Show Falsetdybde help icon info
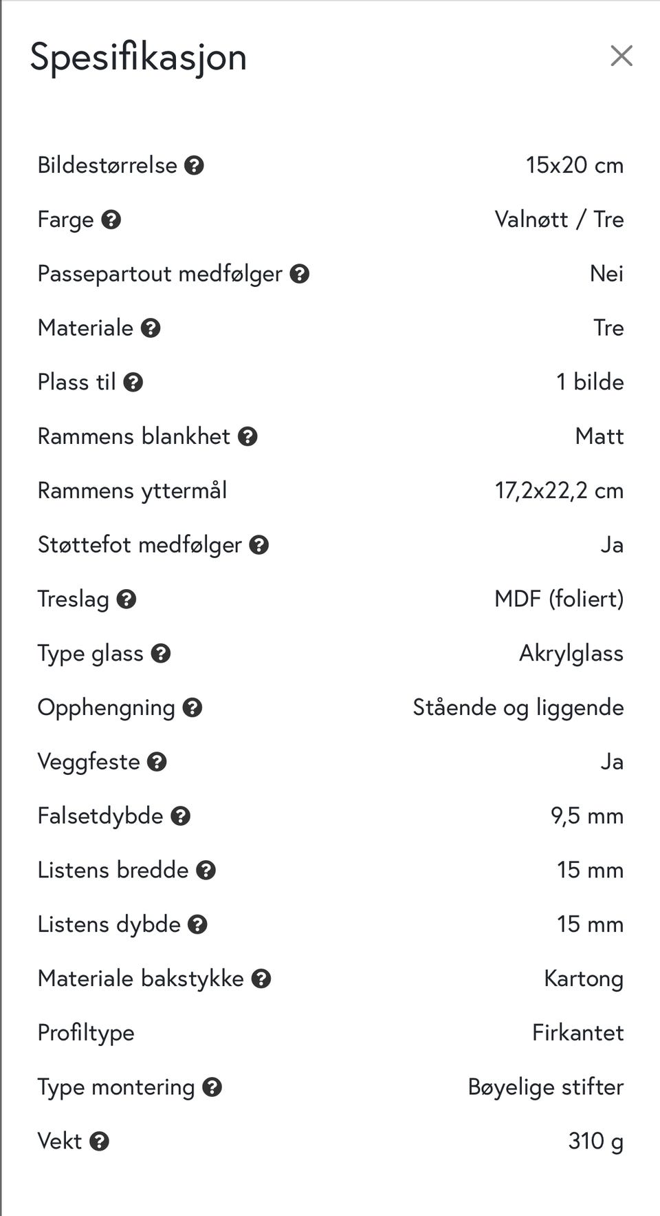Image resolution: width=660 pixels, height=1216 pixels. [181, 816]
